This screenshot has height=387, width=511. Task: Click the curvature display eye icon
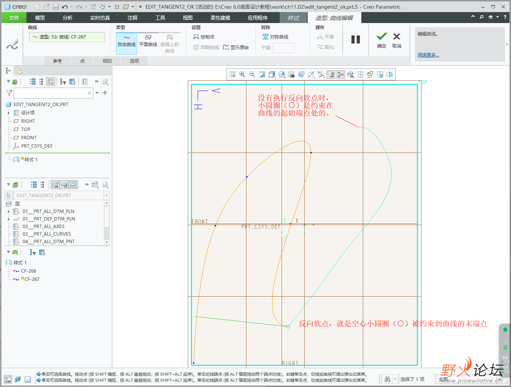[350, 74]
